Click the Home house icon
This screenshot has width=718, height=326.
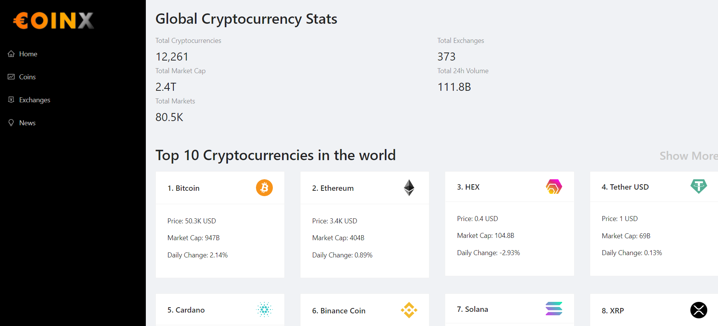tap(11, 54)
